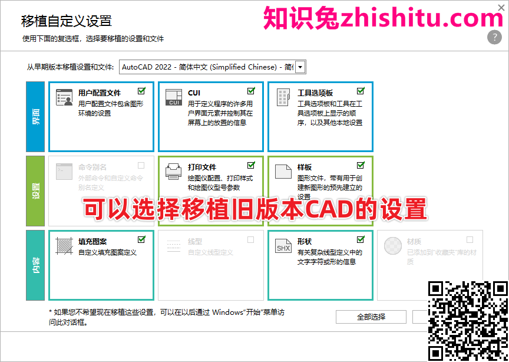The image size is (509, 362).
Task: Click the tool palettes icon (工具选项板)
Action: point(283,97)
